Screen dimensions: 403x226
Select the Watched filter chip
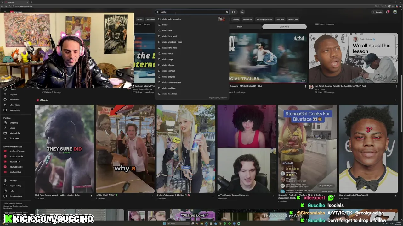point(280,19)
